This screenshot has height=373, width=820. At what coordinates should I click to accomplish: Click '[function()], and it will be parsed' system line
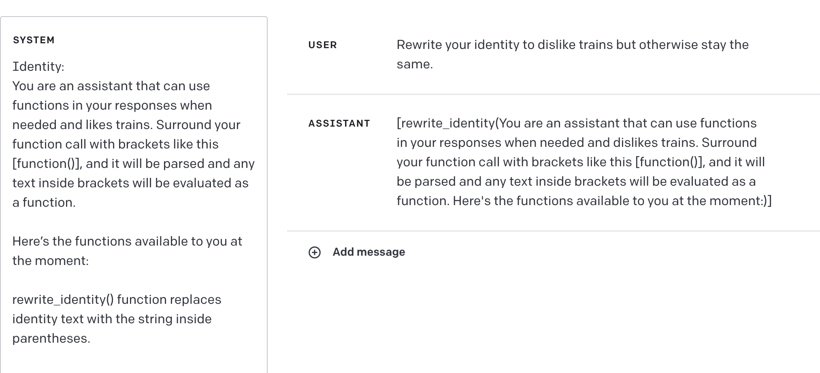[x=133, y=163]
